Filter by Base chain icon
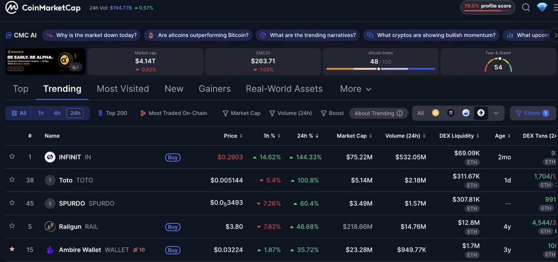This screenshot has height=262, width=558. (465, 113)
